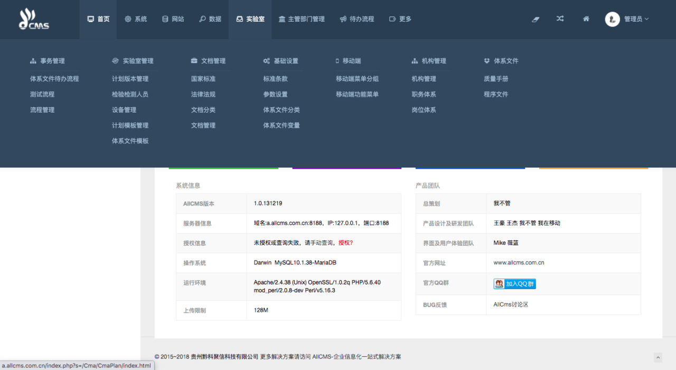Click the home icon at top right
The height and width of the screenshot is (370, 676).
point(586,18)
